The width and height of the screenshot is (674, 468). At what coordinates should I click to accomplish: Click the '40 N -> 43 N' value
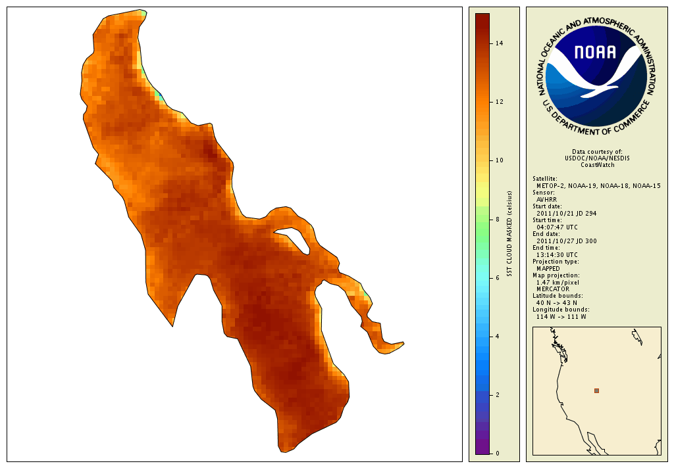click(557, 303)
